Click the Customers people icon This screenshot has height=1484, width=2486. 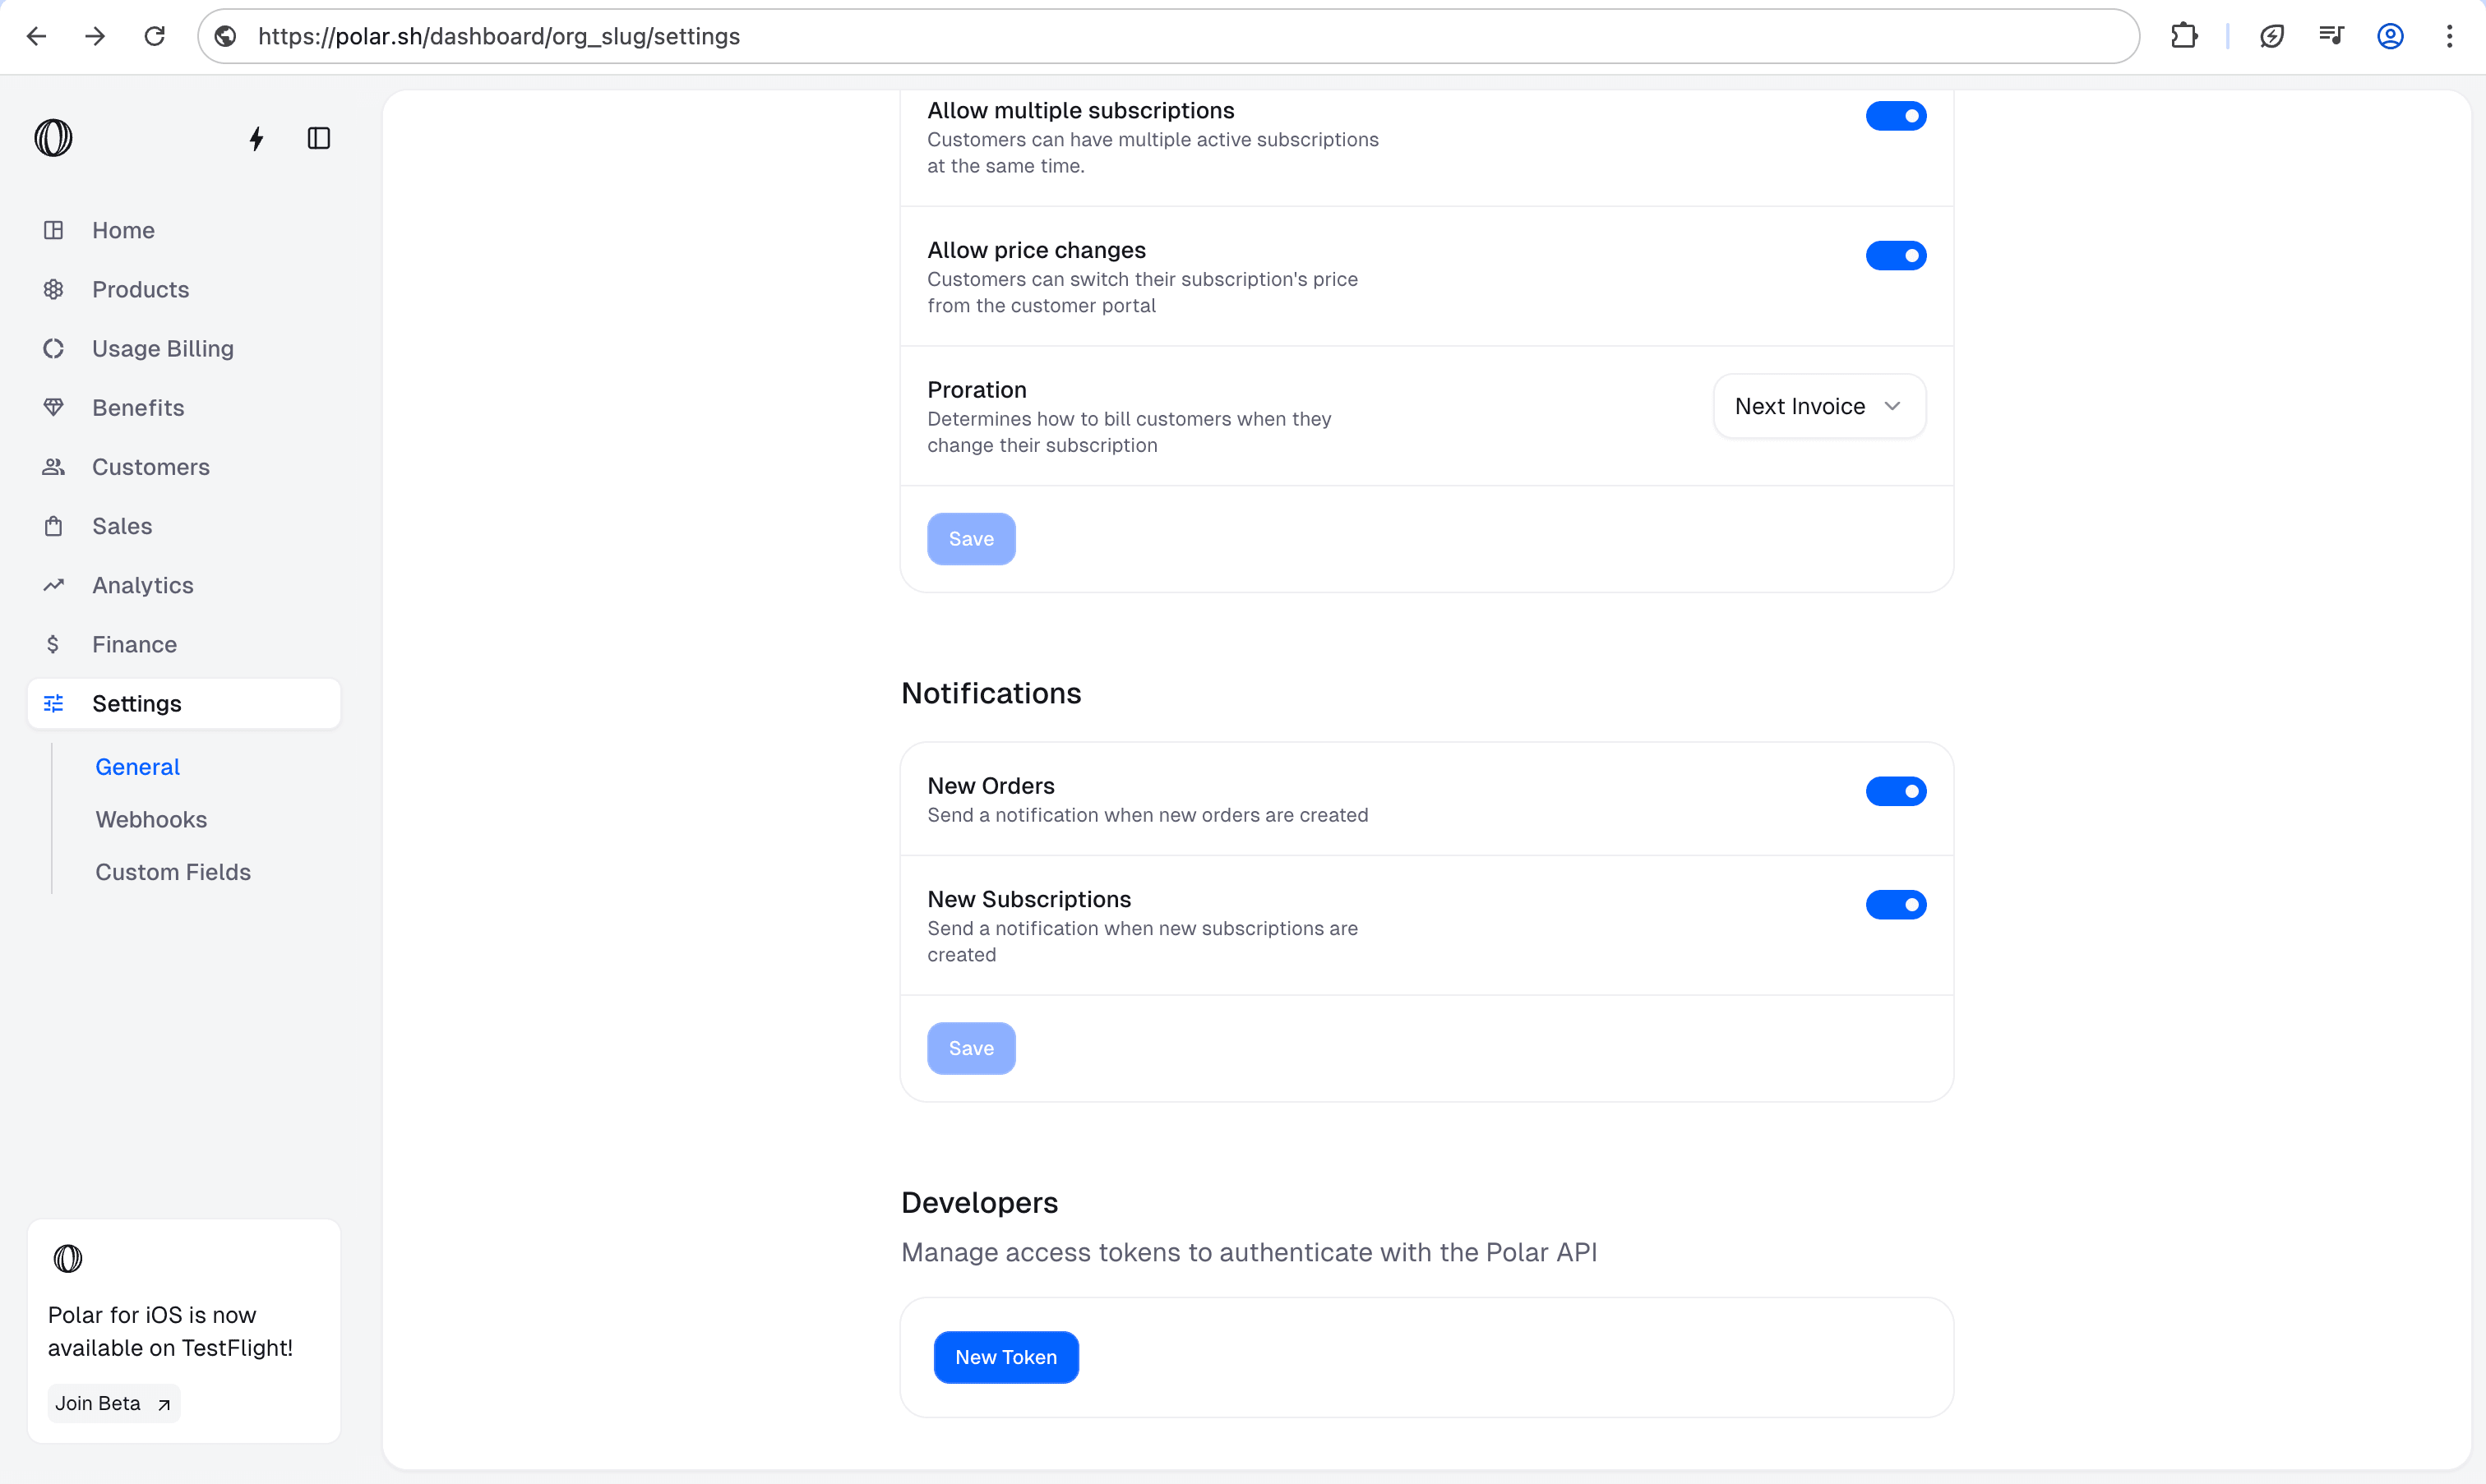pos(53,467)
